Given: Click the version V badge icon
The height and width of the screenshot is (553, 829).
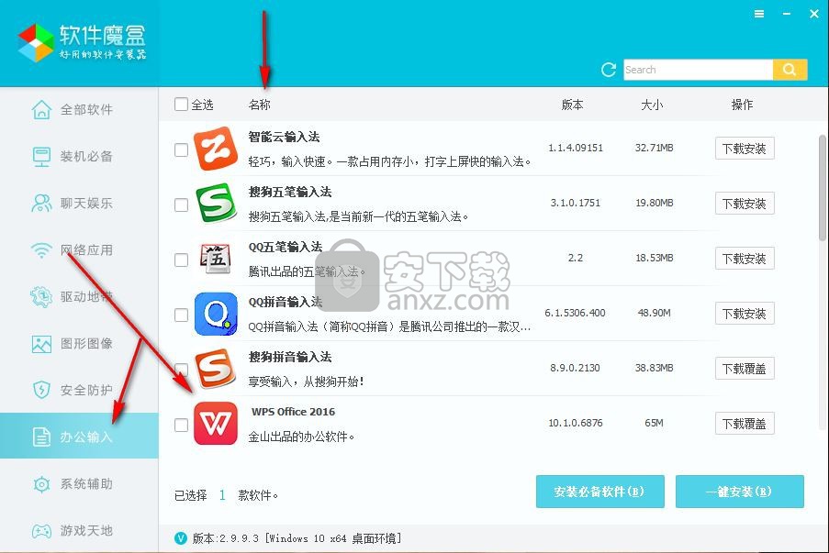Looking at the screenshot, I should [x=180, y=538].
